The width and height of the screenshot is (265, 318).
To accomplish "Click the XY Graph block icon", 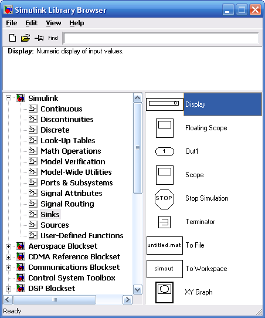I will click(164, 292).
